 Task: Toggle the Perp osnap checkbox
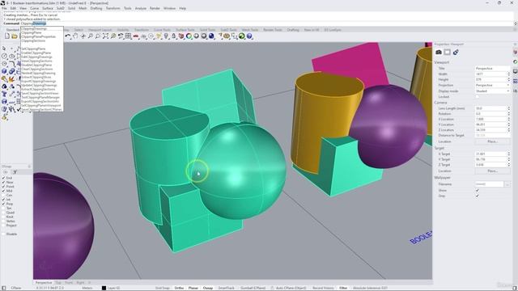tap(3, 204)
